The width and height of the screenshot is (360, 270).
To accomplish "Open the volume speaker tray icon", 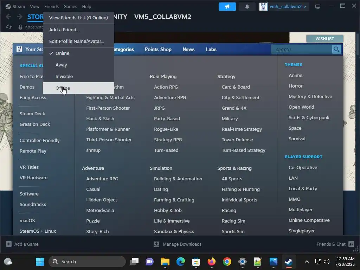I will coord(327,262).
